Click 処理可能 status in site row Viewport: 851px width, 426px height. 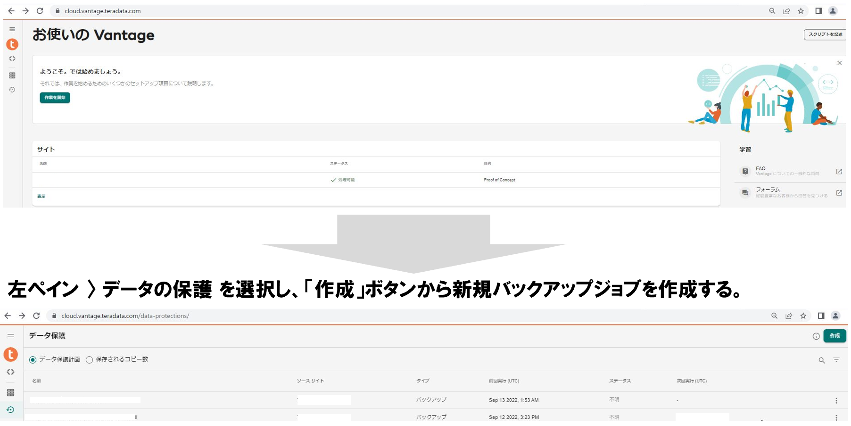tap(343, 180)
